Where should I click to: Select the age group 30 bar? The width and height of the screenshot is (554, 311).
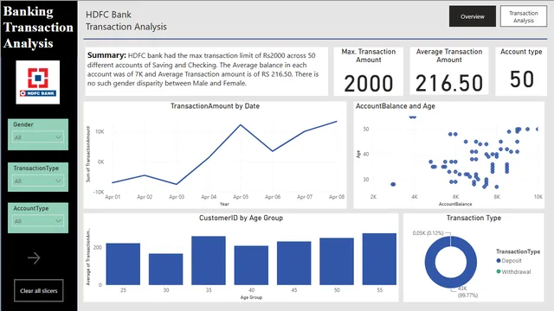[x=165, y=269]
